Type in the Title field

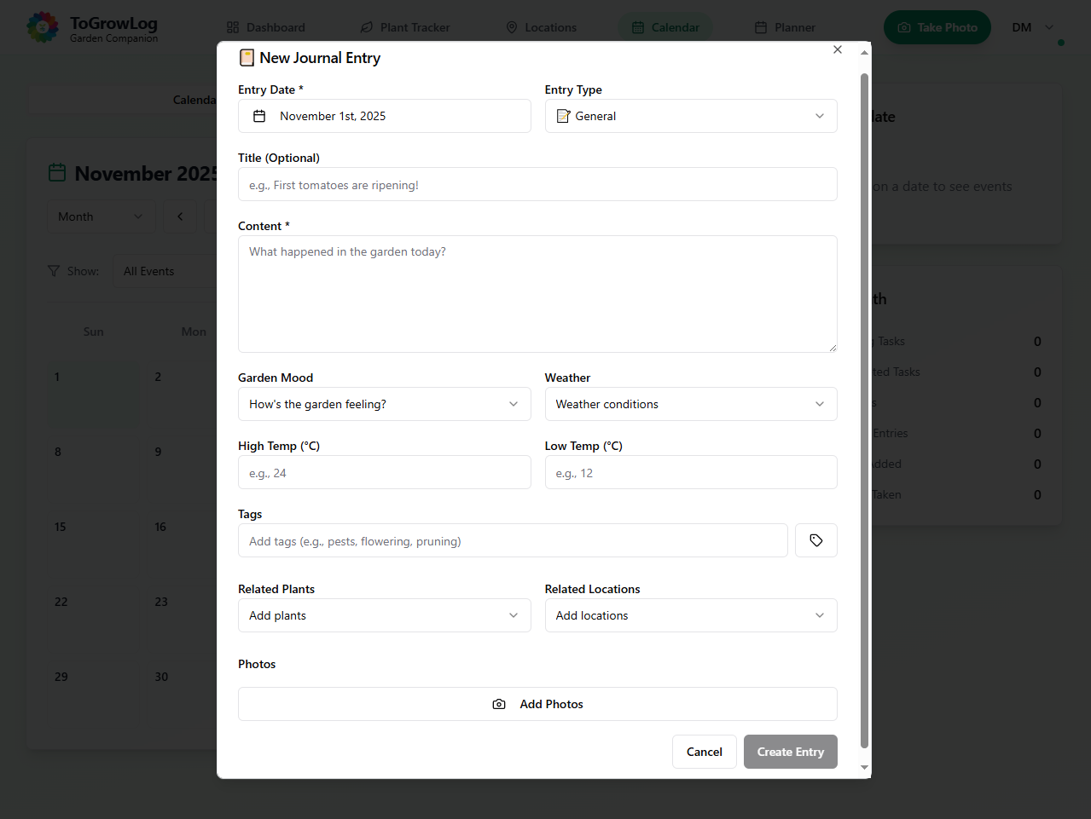point(537,185)
